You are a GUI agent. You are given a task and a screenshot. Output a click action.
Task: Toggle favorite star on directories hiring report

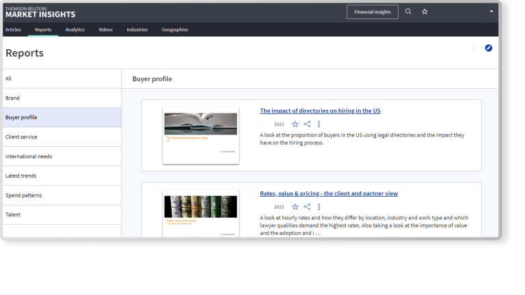295,124
